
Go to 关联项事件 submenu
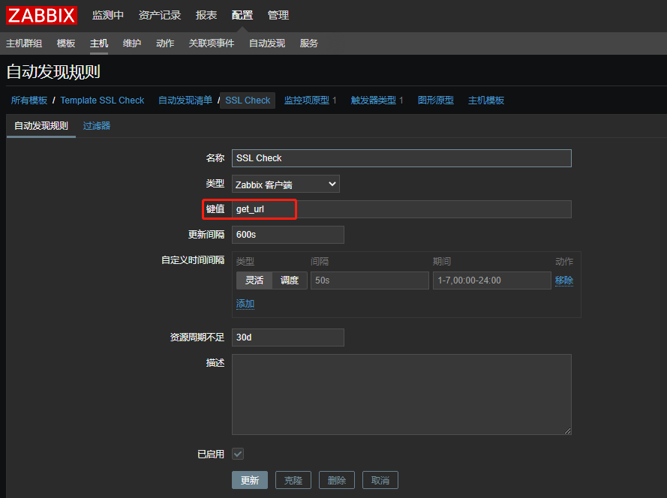tap(212, 43)
